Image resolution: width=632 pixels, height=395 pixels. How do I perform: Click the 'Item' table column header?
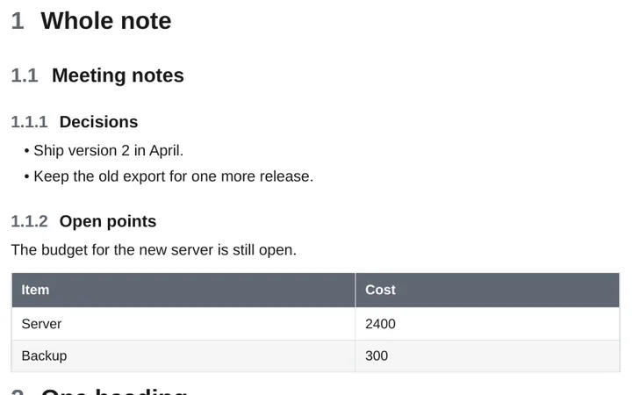183,290
